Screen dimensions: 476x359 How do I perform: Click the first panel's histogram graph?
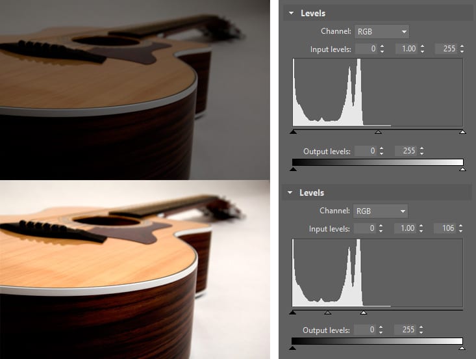(378, 92)
